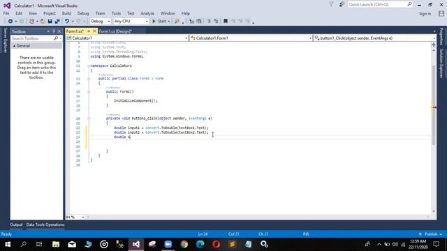Pin the Toolbox panel with auto-hide icon
The height and width of the screenshot is (251, 447).
(54, 31)
